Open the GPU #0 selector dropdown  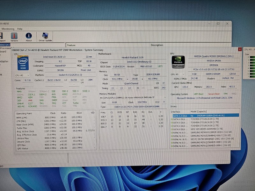(x=178, y=74)
